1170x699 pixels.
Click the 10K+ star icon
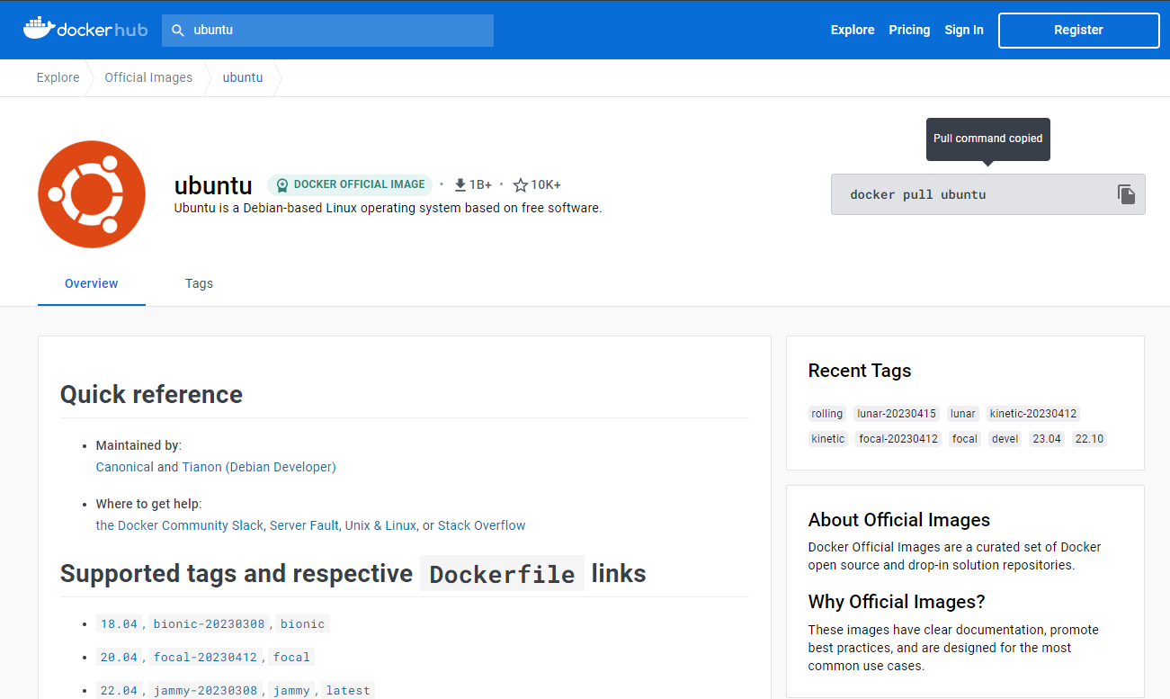(521, 184)
